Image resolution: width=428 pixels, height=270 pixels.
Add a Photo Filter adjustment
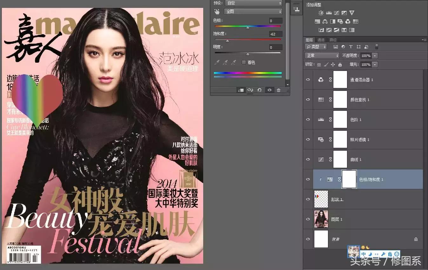340,21
